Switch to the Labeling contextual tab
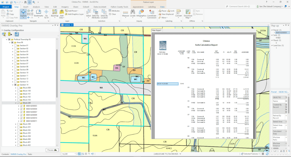291x157 pixels. (x=152, y=7)
